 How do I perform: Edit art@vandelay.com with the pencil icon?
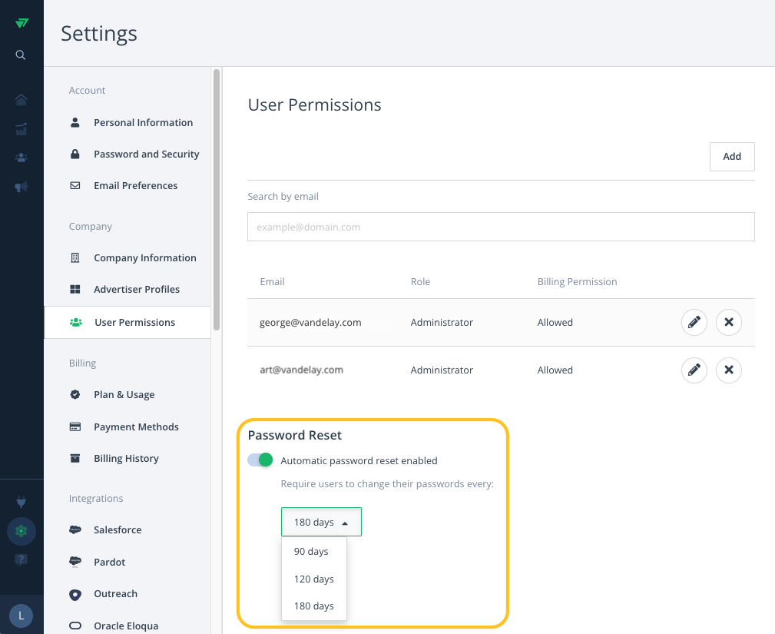tap(694, 370)
